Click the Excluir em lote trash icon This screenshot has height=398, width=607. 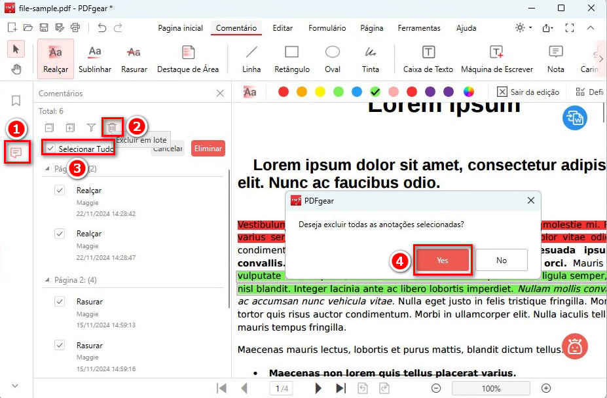point(112,126)
